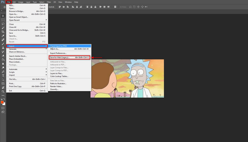Screen dimensions: 248x142
Task: Select the Lasso tool
Action: 3,24
